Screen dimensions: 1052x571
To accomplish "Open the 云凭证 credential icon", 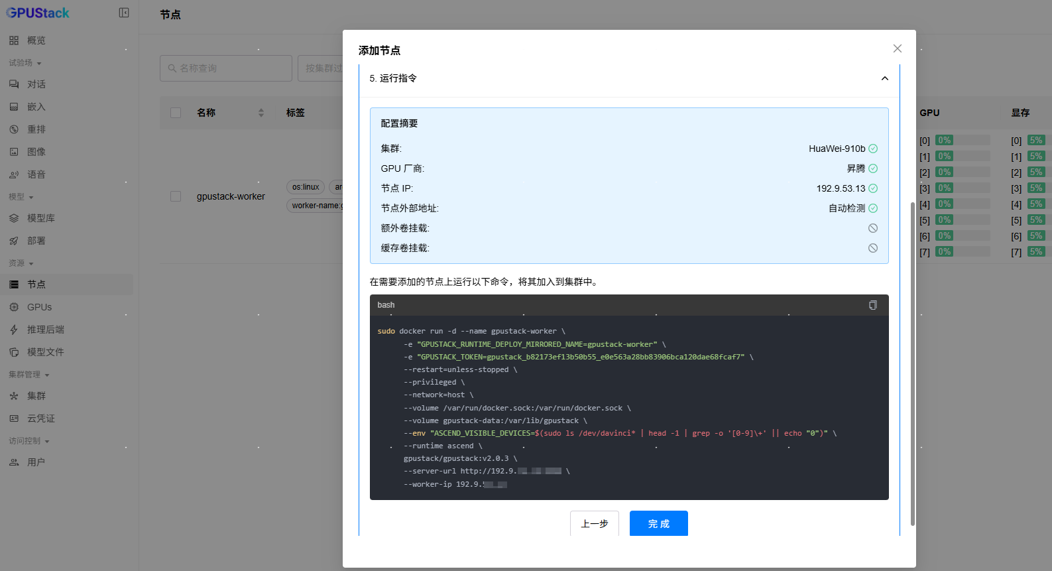I will point(14,418).
